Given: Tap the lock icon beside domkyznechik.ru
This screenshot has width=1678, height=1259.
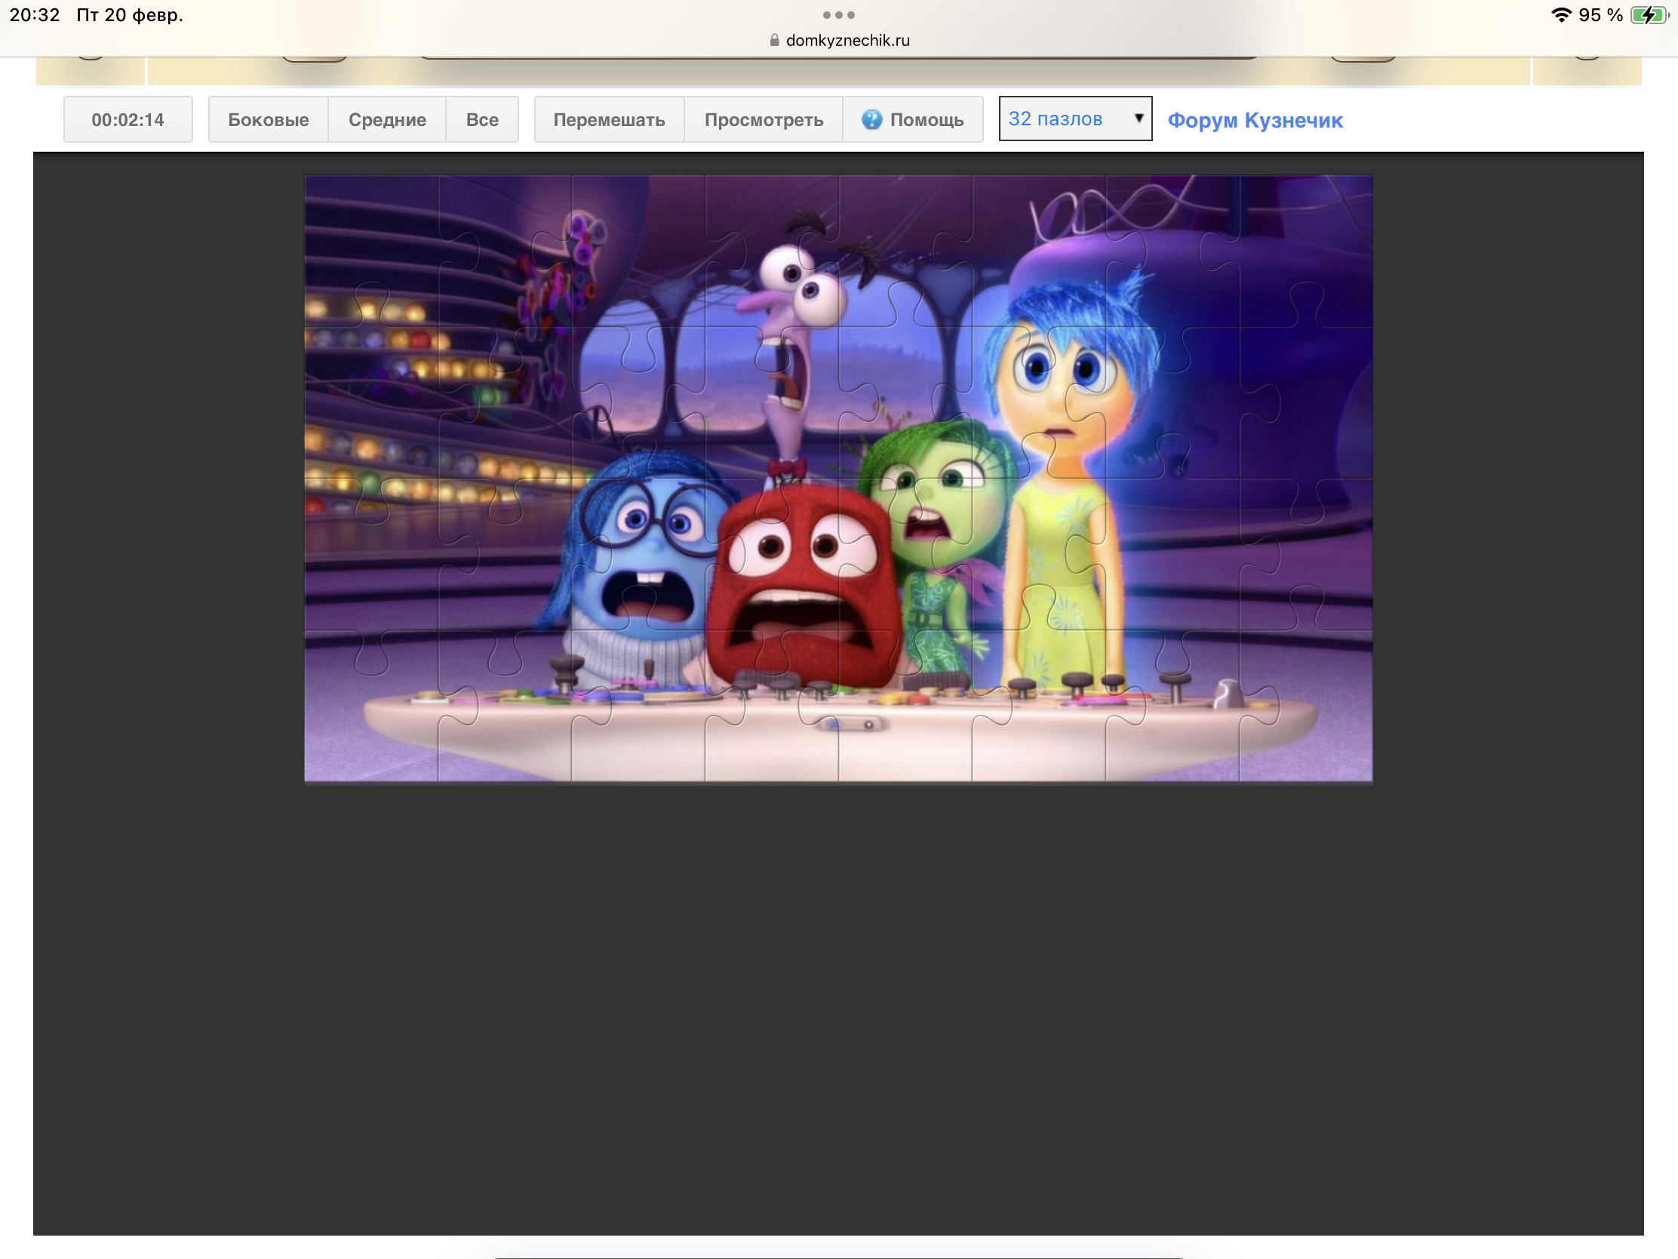Looking at the screenshot, I should point(774,40).
